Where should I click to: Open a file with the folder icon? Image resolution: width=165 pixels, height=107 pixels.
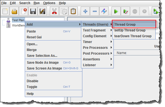tap(14, 11)
